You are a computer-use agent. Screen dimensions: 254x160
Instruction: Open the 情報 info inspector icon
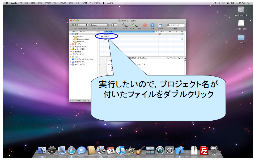(x=153, y=25)
